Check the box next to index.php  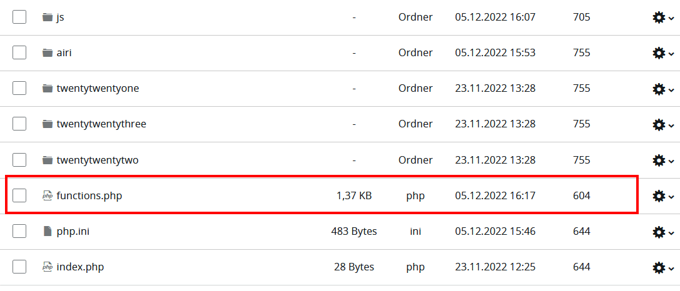[x=19, y=267]
